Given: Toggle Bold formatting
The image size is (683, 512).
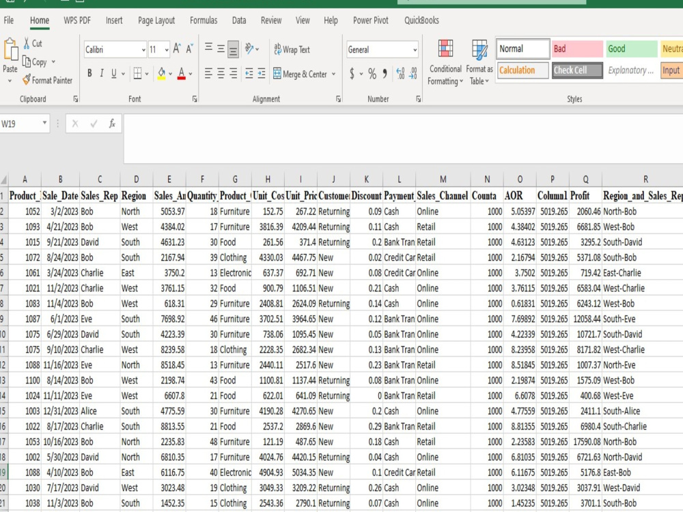Looking at the screenshot, I should [x=89, y=73].
